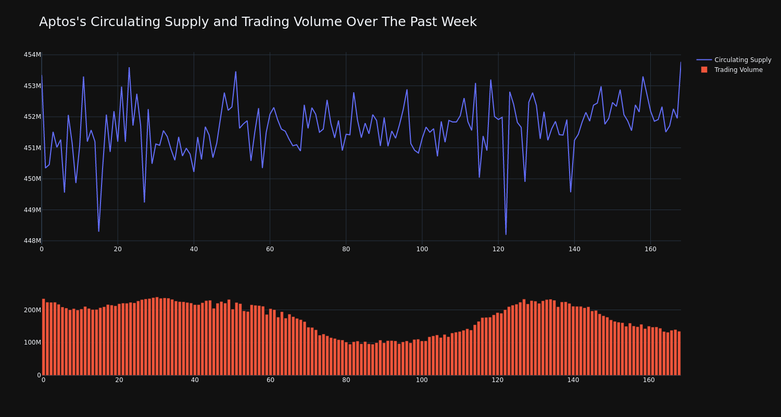Click the 452M y-axis label
The width and height of the screenshot is (781, 417).
(32, 117)
